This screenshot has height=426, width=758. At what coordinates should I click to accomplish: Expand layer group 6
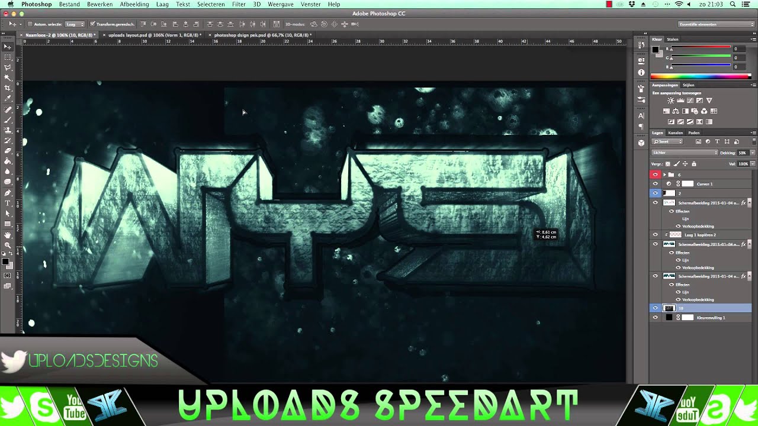[x=665, y=175]
